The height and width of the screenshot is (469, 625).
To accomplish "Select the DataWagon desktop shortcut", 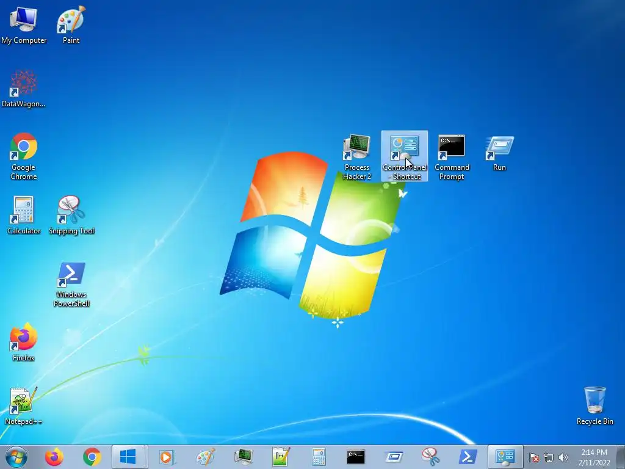I will click(24, 89).
